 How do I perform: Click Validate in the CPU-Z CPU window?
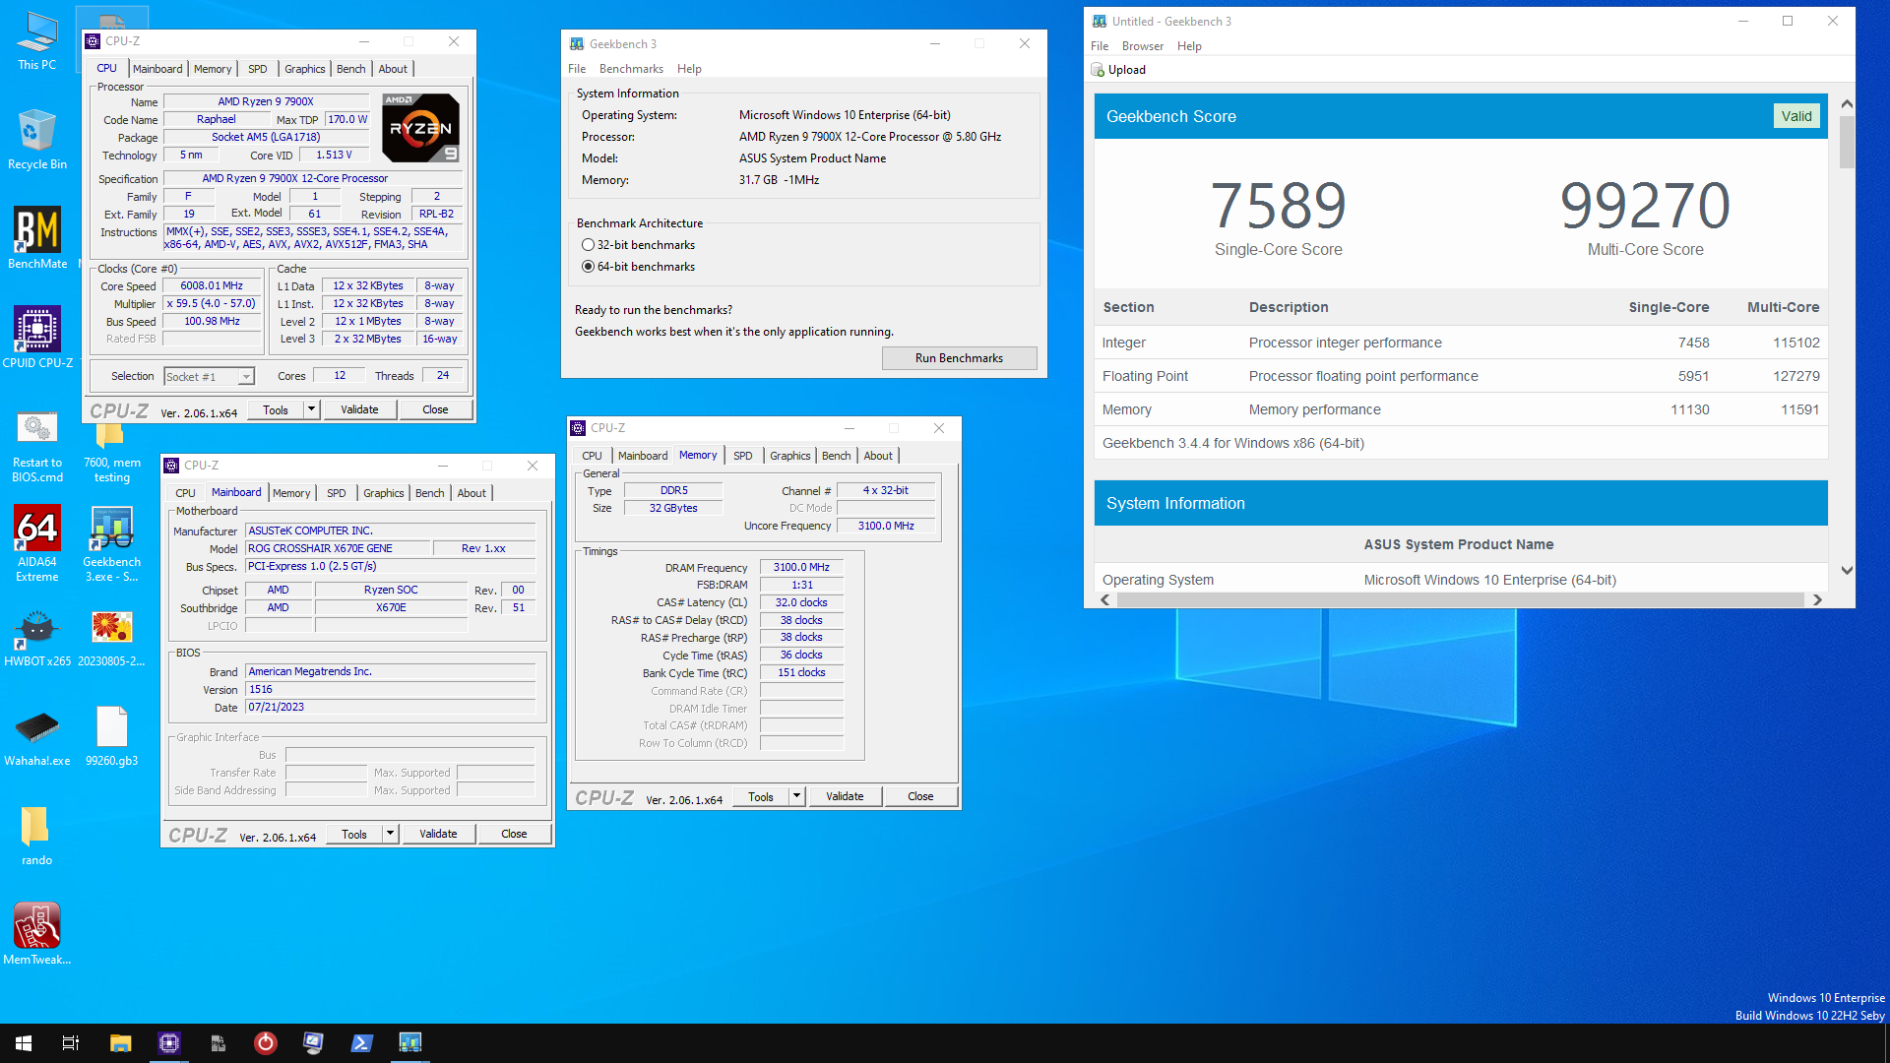(x=359, y=409)
